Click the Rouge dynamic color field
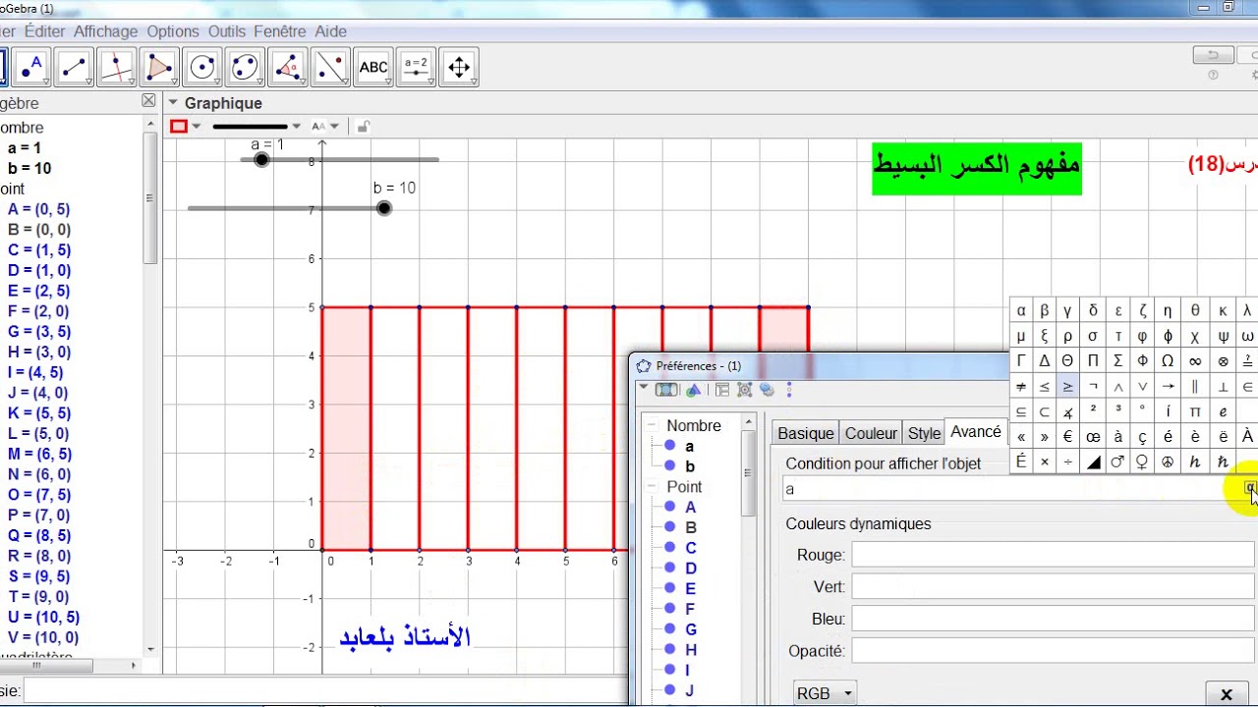Viewport: 1258px width, 707px height. point(1053,555)
